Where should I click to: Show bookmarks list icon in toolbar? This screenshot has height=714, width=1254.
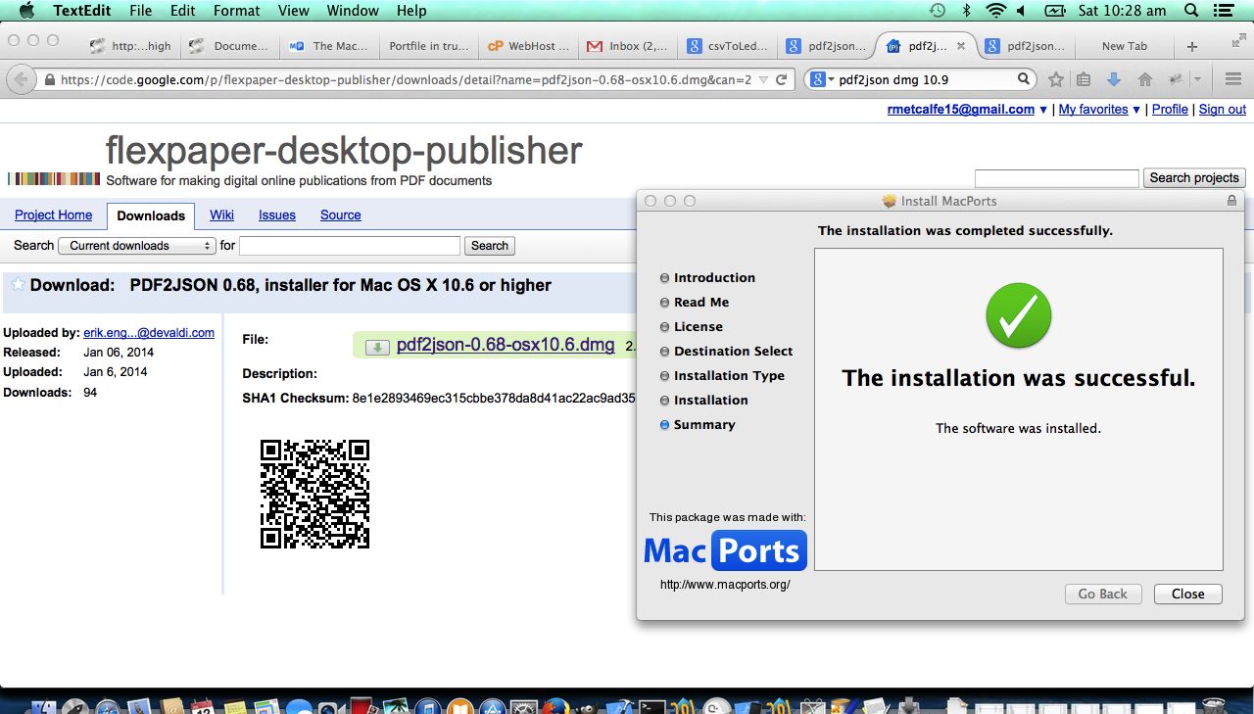[1084, 79]
